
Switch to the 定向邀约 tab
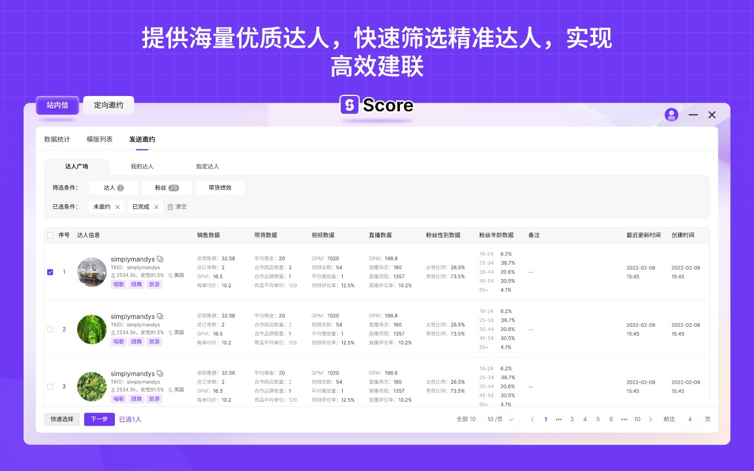coord(108,105)
